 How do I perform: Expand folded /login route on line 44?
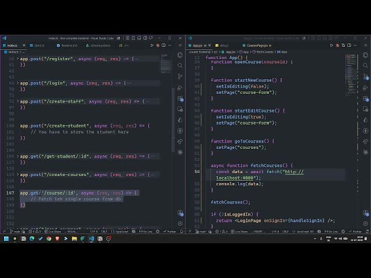click(18, 83)
